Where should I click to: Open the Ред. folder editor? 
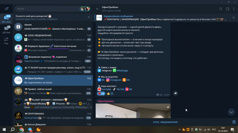coord(6,40)
